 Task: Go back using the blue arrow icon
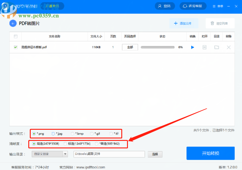[x=13, y=23]
